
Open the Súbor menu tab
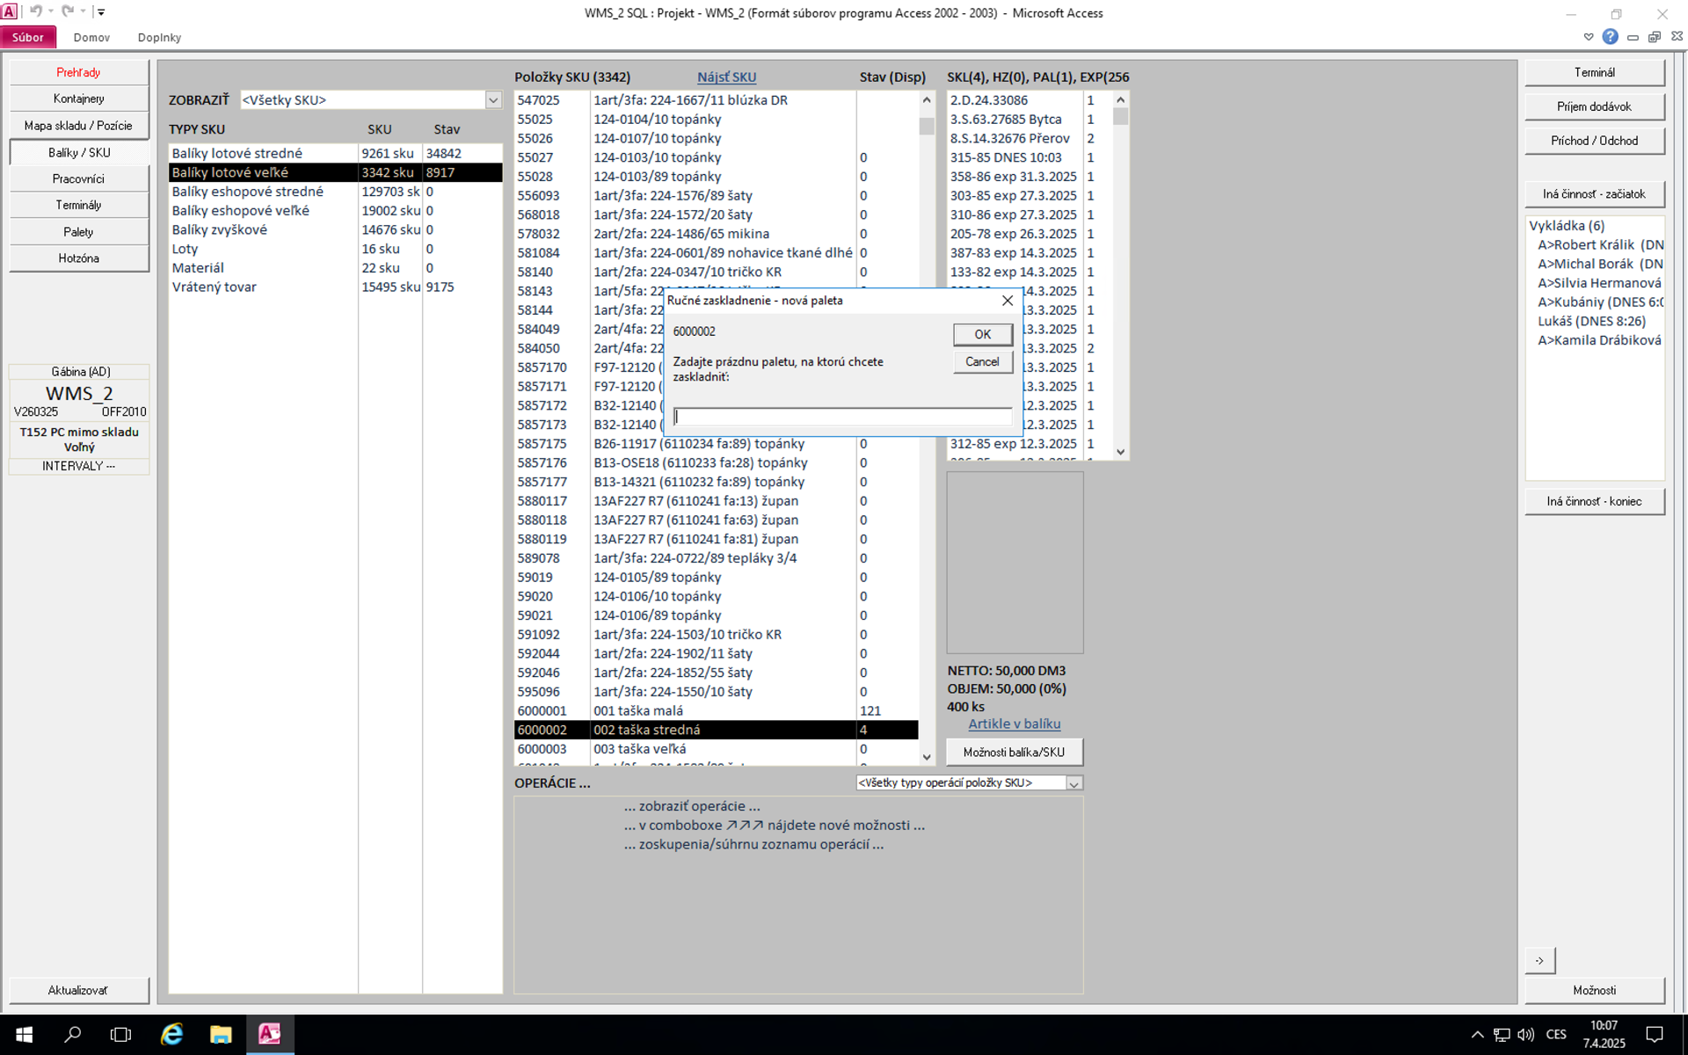point(28,37)
